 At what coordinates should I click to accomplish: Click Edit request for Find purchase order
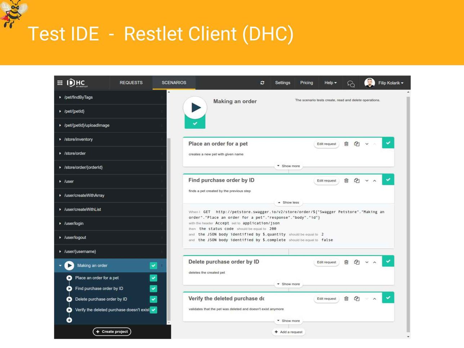[326, 180]
